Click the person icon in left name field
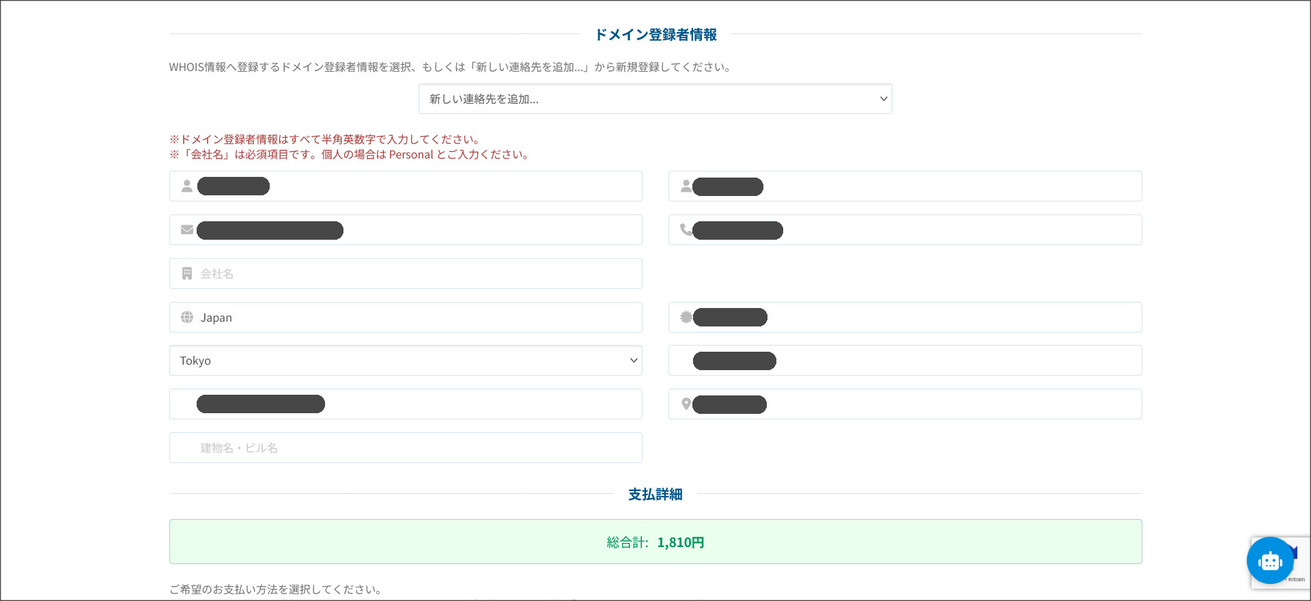Viewport: 1311px width, 601px height. pyautogui.click(x=186, y=186)
